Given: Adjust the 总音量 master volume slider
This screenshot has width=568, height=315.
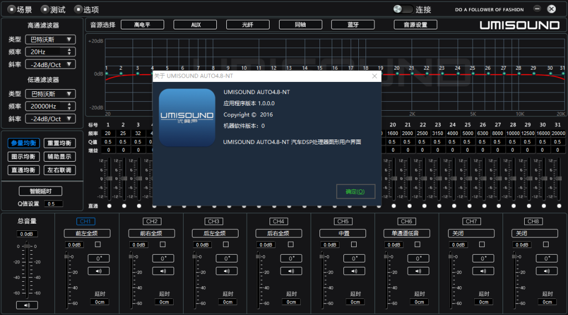Looking at the screenshot, I should 27,247.
